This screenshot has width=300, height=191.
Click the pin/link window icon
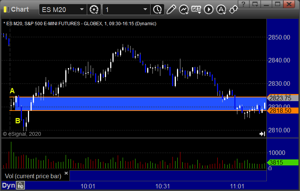pos(234,9)
